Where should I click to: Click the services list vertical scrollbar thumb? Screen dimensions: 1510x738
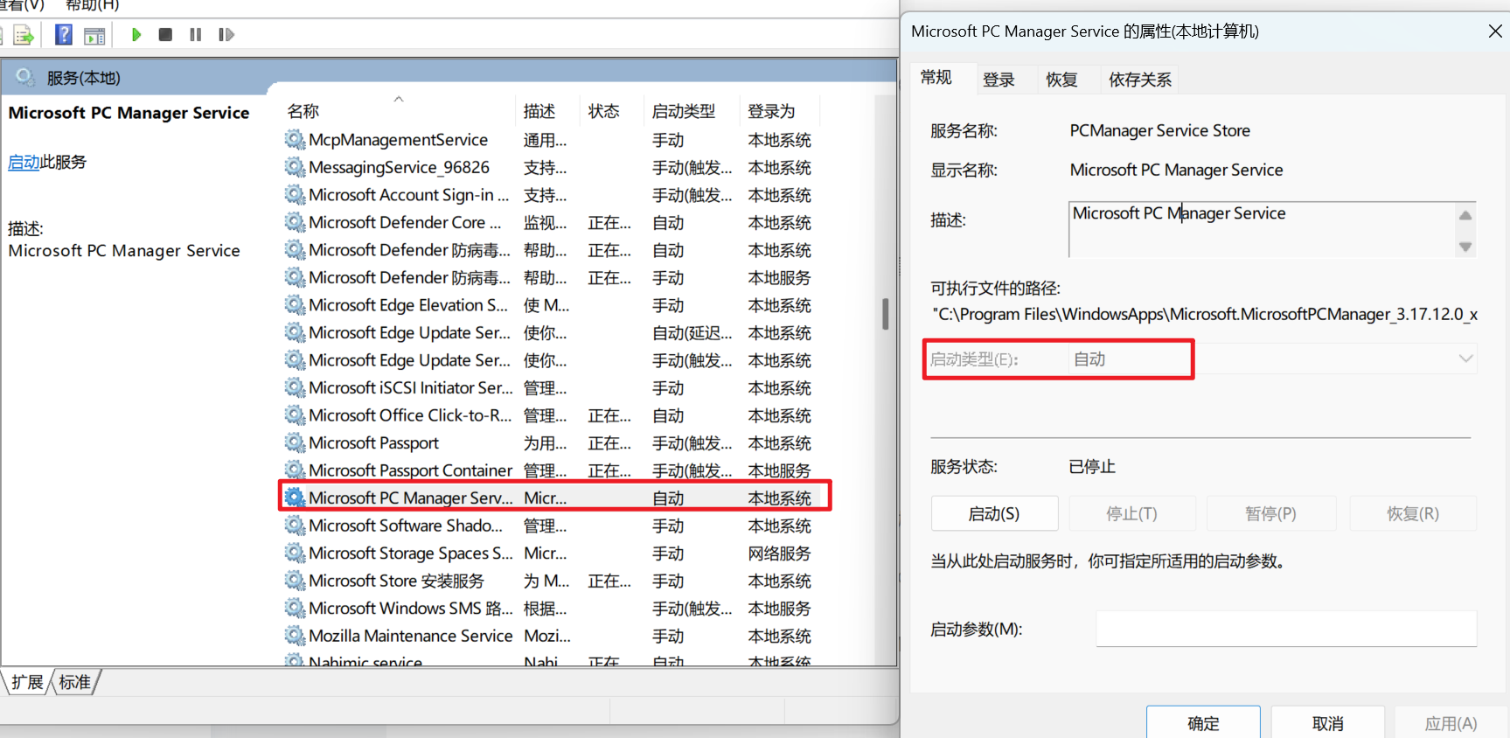pyautogui.click(x=886, y=314)
